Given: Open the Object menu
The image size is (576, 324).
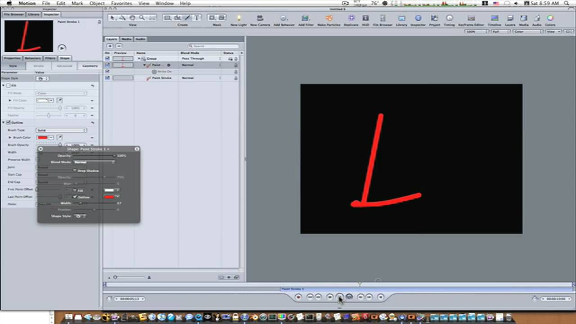Looking at the screenshot, I should point(97,3).
